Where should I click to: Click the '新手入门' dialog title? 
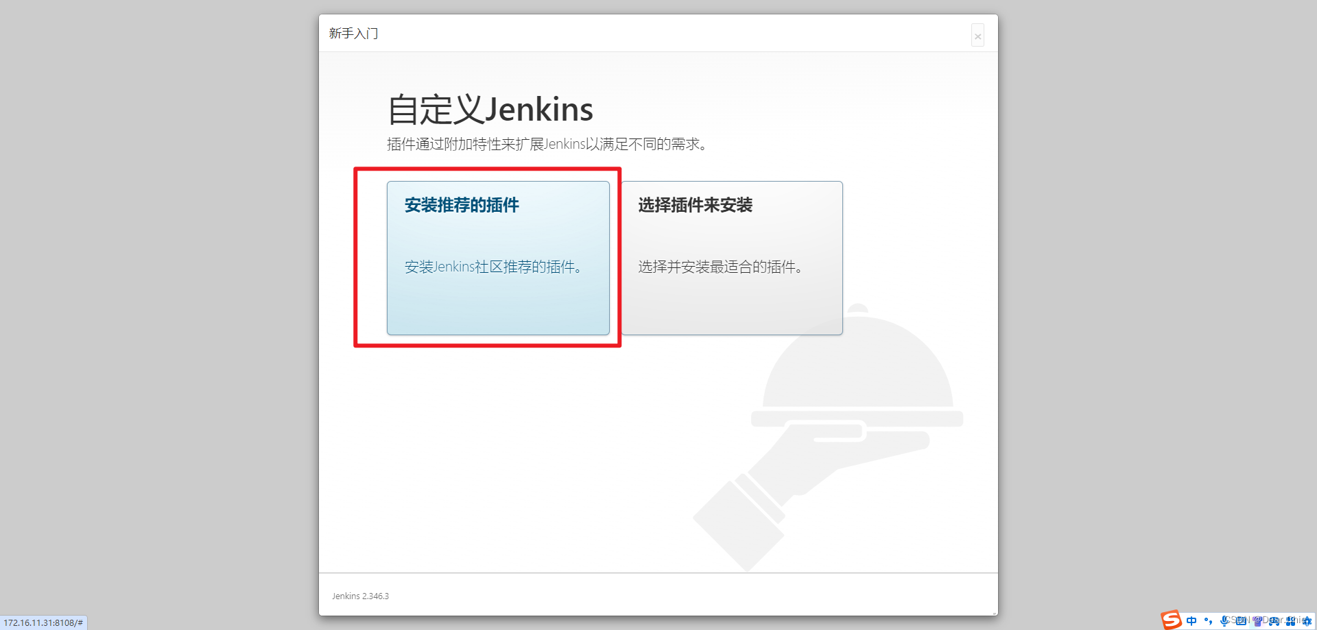click(x=353, y=33)
